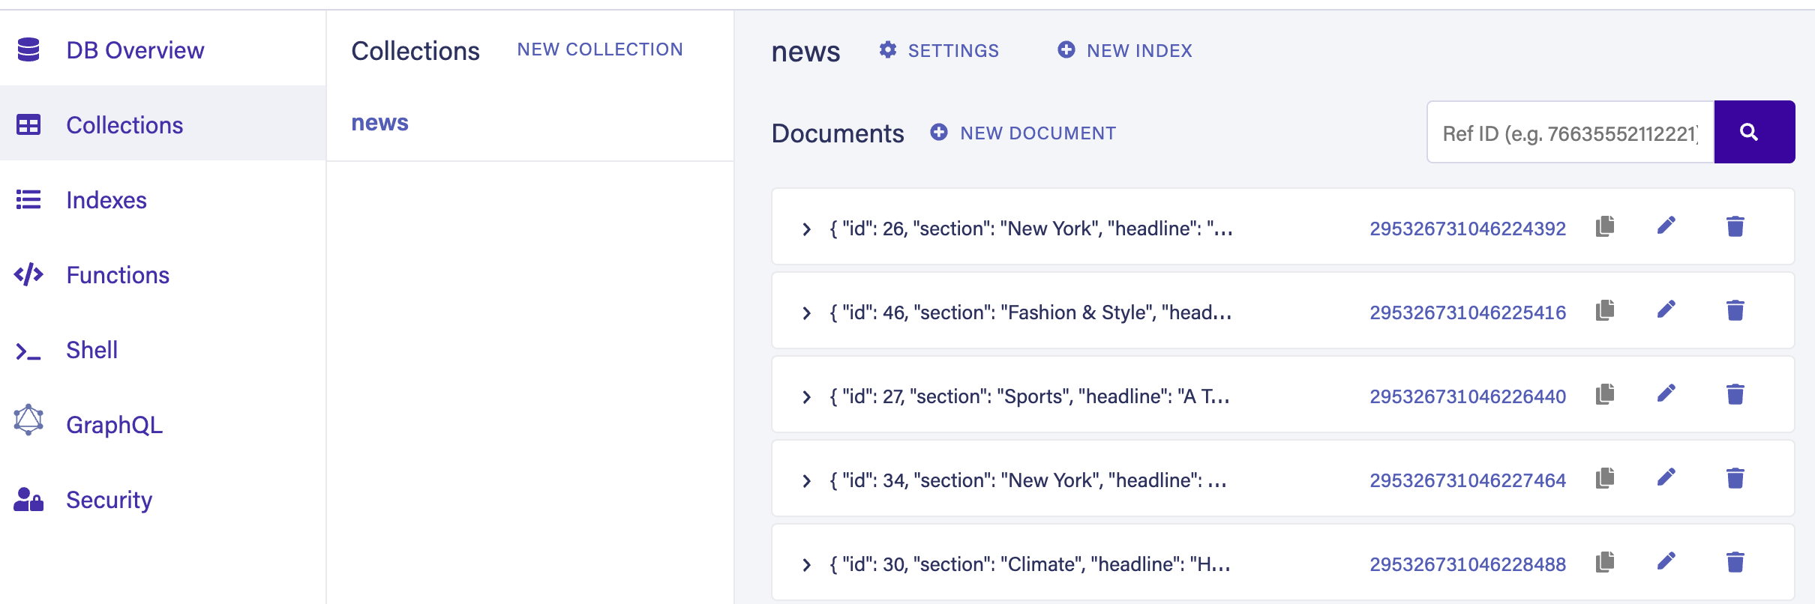The image size is (1815, 604).
Task: Delete the Climate section document
Action: point(1735,562)
